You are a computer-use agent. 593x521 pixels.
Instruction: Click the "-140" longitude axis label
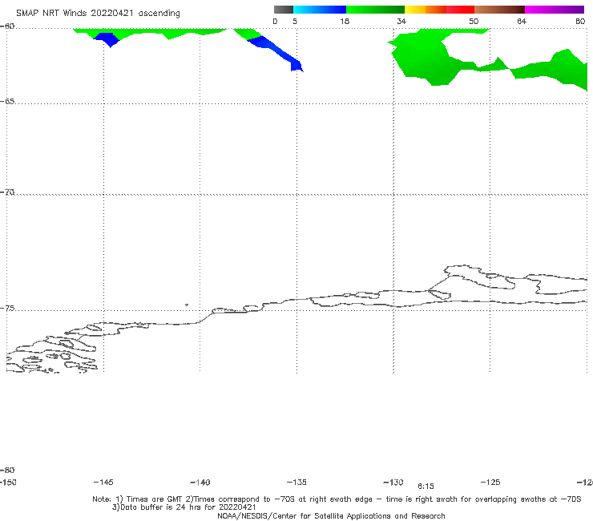point(200,483)
